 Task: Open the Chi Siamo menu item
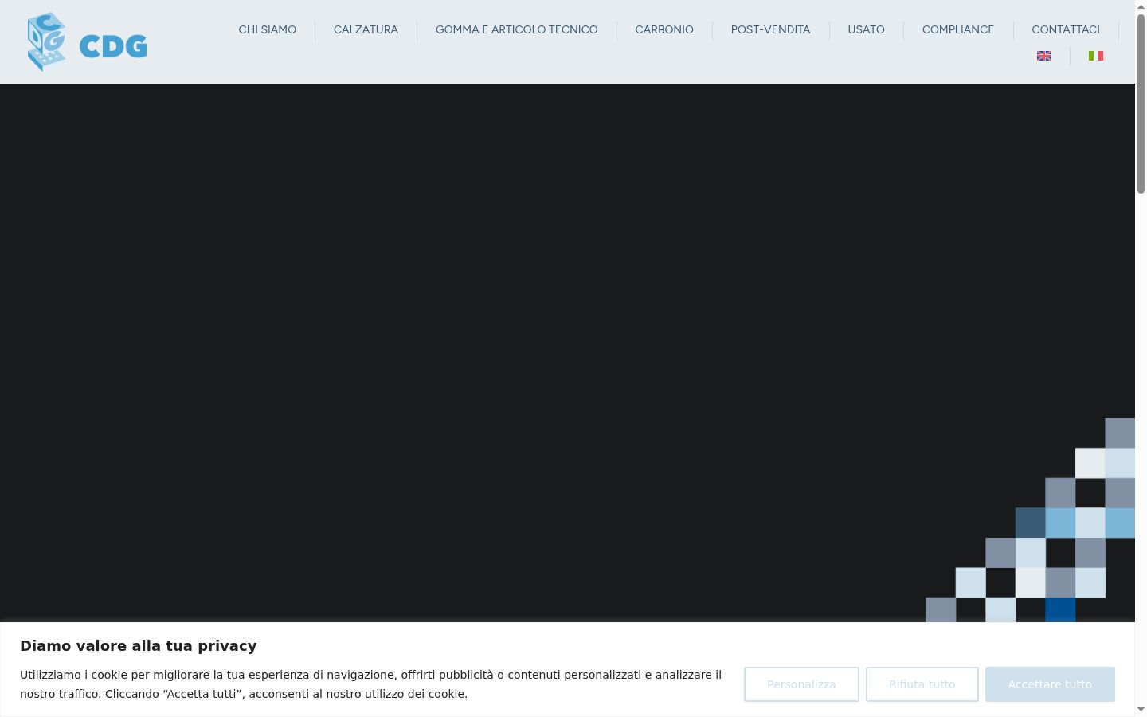click(268, 29)
